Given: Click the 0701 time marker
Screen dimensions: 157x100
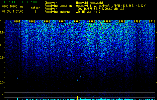Looking at the screenshot, I should pyautogui.click(x=17, y=21).
